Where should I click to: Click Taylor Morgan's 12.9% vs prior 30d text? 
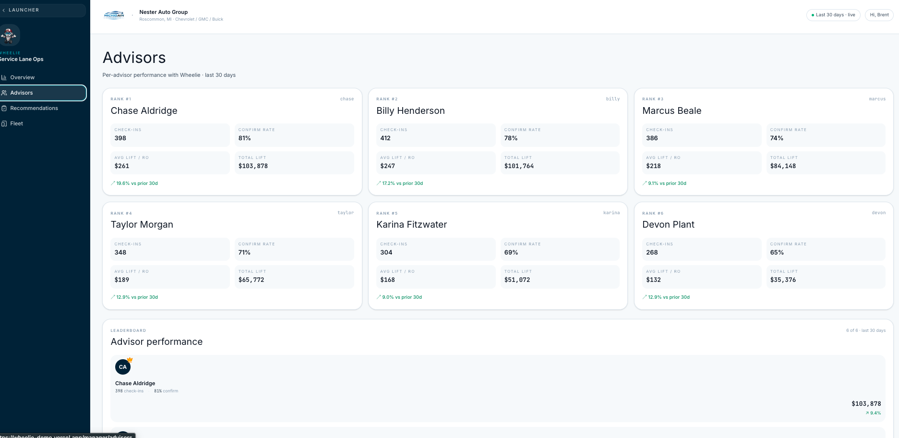click(137, 297)
